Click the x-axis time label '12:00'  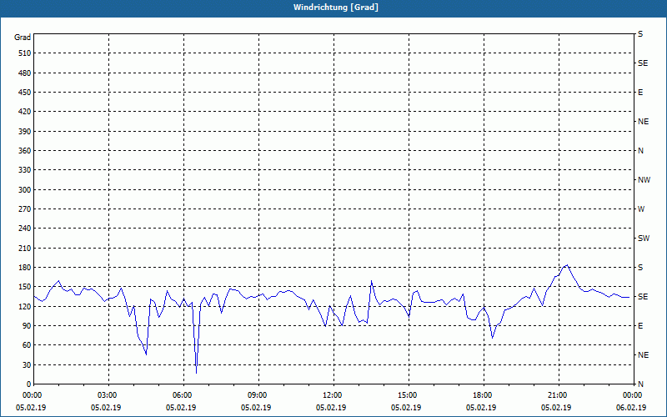pyautogui.click(x=332, y=395)
